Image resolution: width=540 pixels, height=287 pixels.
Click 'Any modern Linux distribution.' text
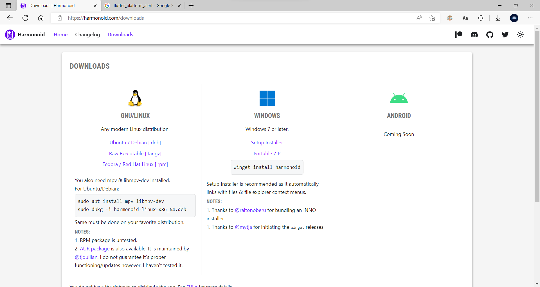(x=135, y=129)
